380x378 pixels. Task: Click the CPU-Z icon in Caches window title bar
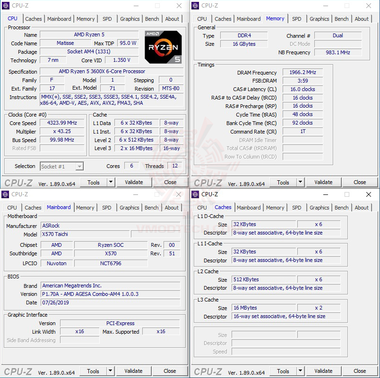click(194, 194)
